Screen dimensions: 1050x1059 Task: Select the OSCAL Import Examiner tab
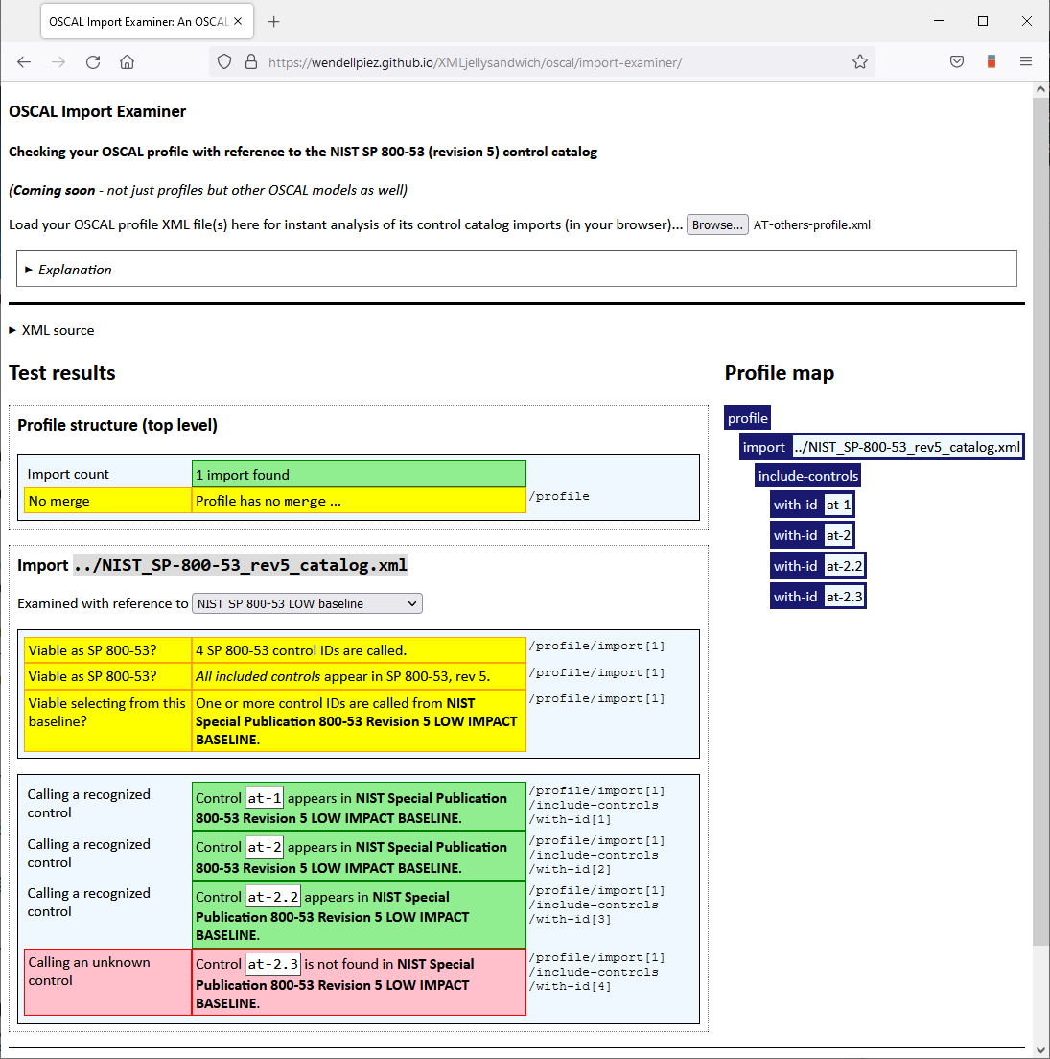pos(147,22)
